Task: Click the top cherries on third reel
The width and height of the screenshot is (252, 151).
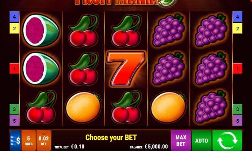Action: pos(126,30)
